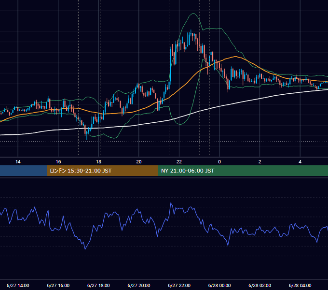The height and width of the screenshot is (290, 328).
Task: Click the 16 hour axis label
Action: [58, 162]
